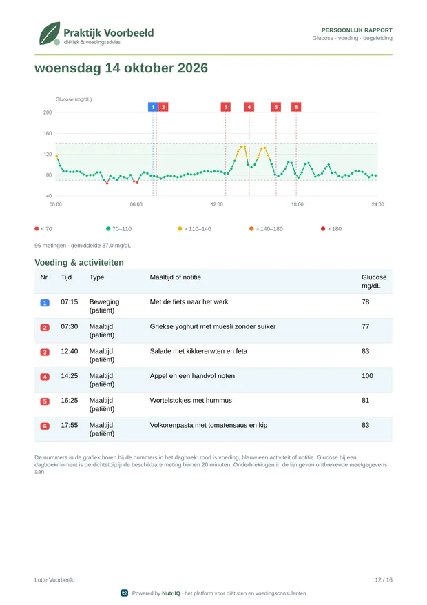Click the blue badge 1 in table row
Screen dimensions: 427x605
click(45, 303)
